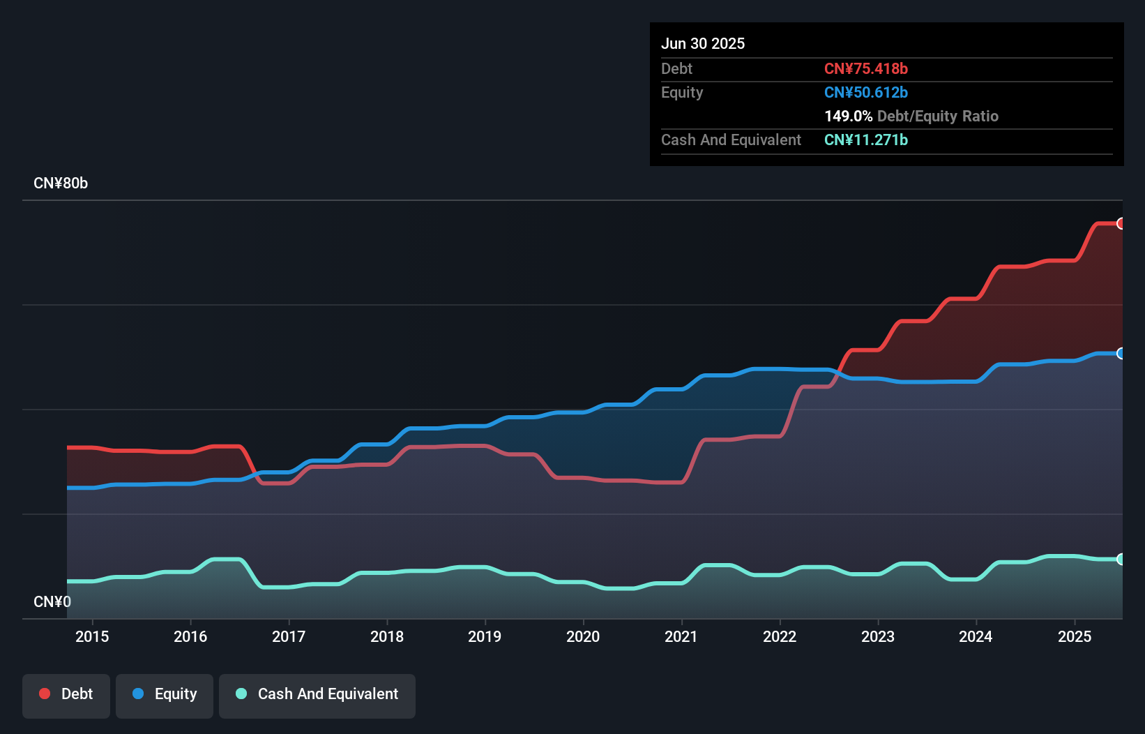Click the CN¥80b y-axis label
This screenshot has width=1145, height=734.
[x=61, y=183]
